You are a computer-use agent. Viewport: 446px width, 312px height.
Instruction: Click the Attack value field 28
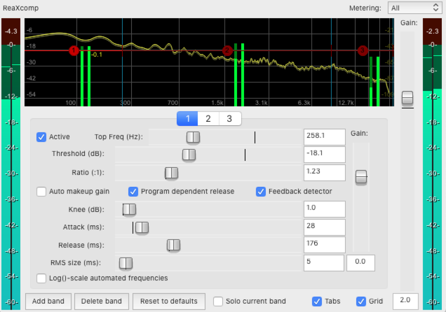pyautogui.click(x=324, y=227)
